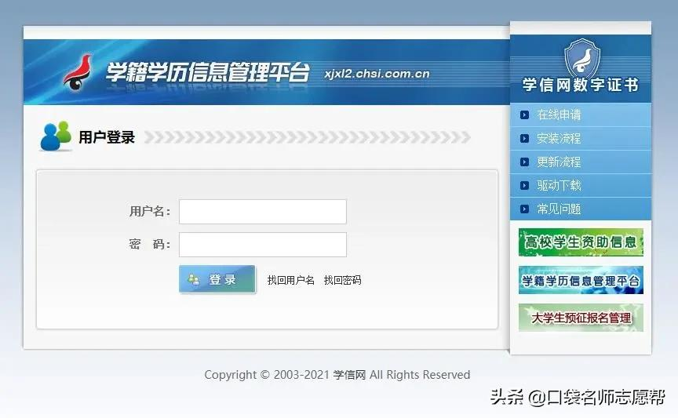
Task: Click the arrow icon beside 驱动下载
Action: (524, 185)
